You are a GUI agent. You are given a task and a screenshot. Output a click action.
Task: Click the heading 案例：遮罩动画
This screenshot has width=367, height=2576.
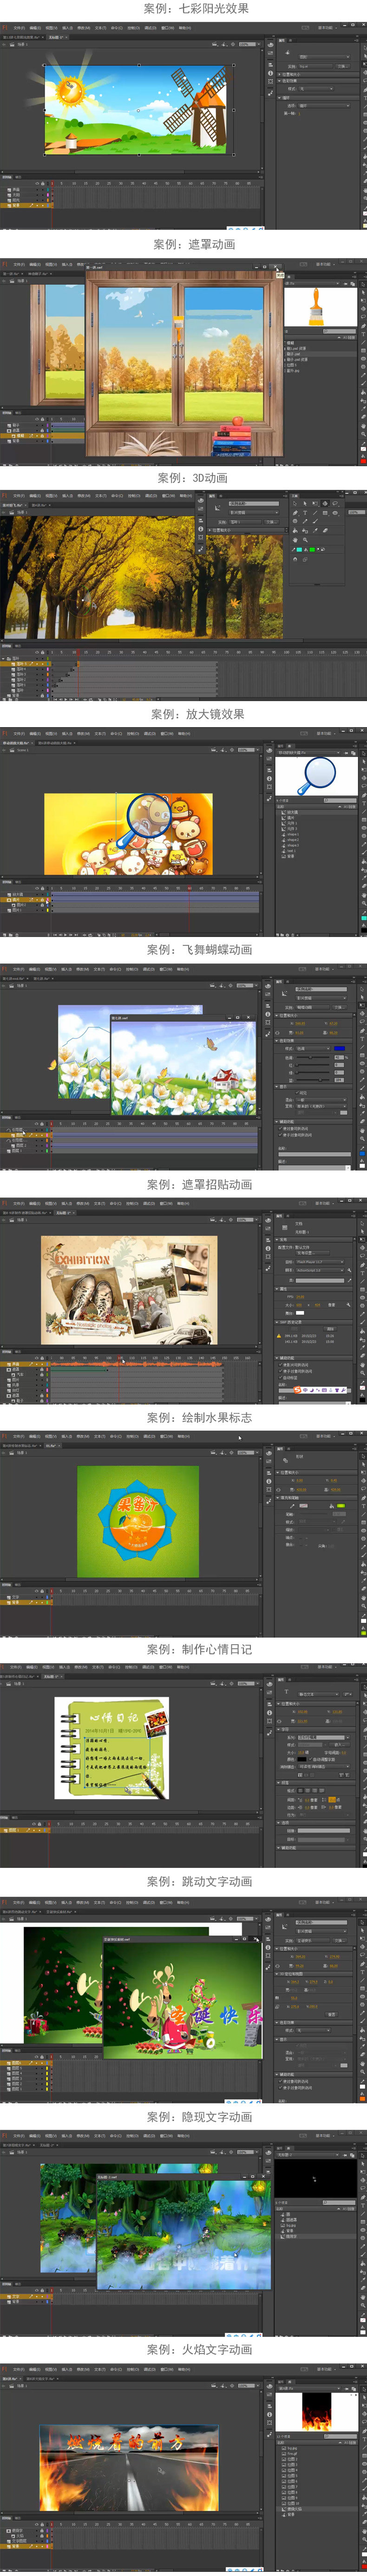click(195, 244)
